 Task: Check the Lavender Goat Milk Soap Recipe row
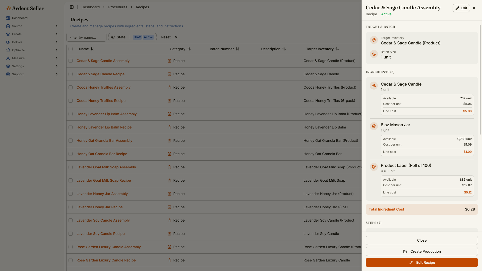click(71, 180)
